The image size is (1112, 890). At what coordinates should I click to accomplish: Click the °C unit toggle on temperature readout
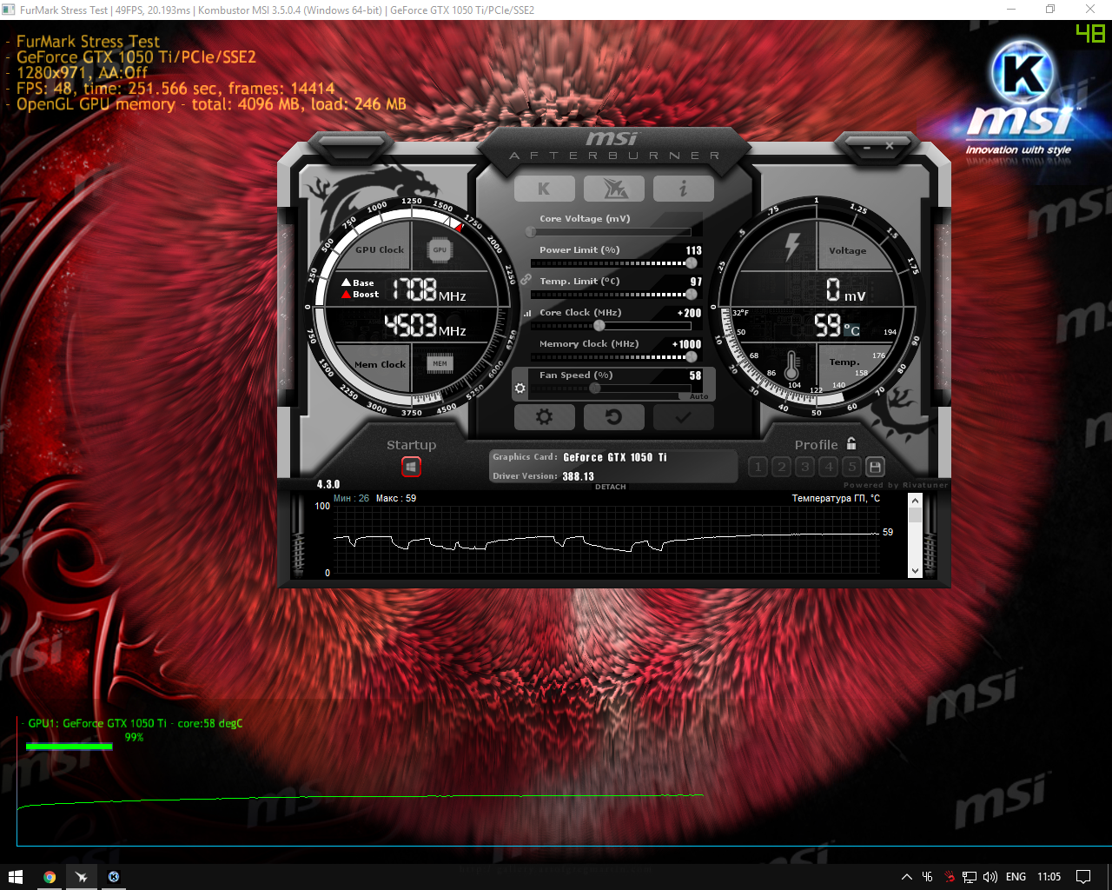[x=851, y=330]
